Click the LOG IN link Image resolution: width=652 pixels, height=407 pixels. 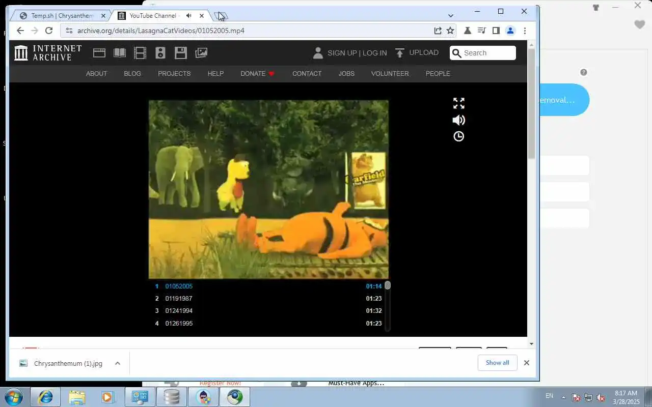tap(374, 53)
